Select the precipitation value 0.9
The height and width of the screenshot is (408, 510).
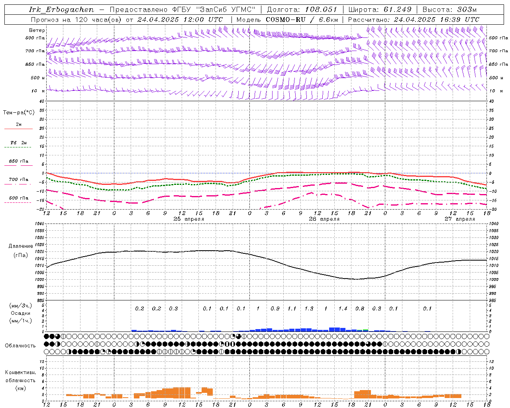275,309
